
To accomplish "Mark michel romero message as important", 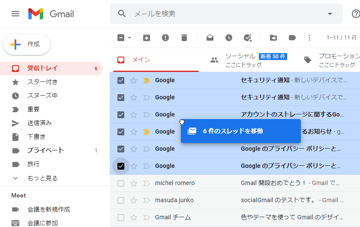I will pyautogui.click(x=147, y=183).
